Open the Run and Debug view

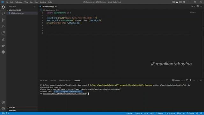[x=3, y=26]
